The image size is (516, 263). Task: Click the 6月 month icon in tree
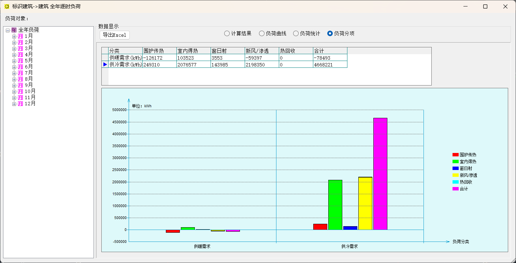[x=20, y=67]
